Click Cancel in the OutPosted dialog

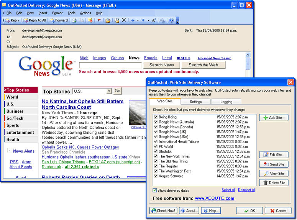coord(278,211)
